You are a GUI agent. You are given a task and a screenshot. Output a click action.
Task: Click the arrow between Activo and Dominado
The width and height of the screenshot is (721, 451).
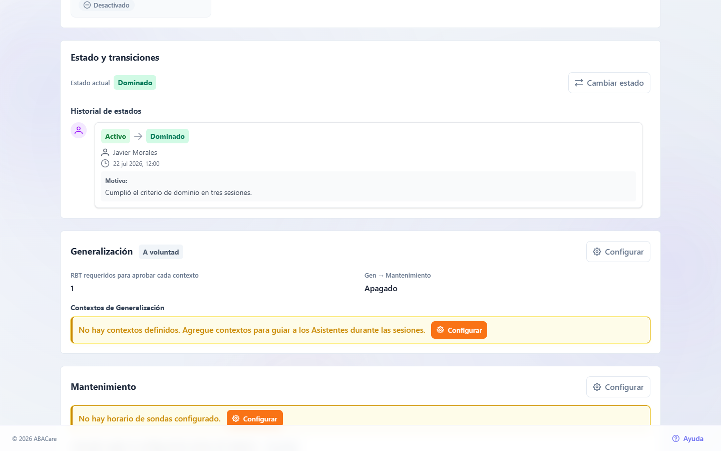click(x=138, y=136)
